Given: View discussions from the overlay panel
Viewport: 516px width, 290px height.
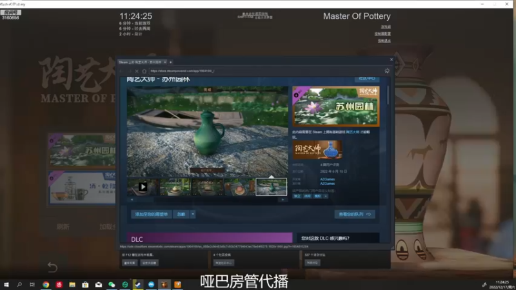Looking at the screenshot, I should point(312,263).
